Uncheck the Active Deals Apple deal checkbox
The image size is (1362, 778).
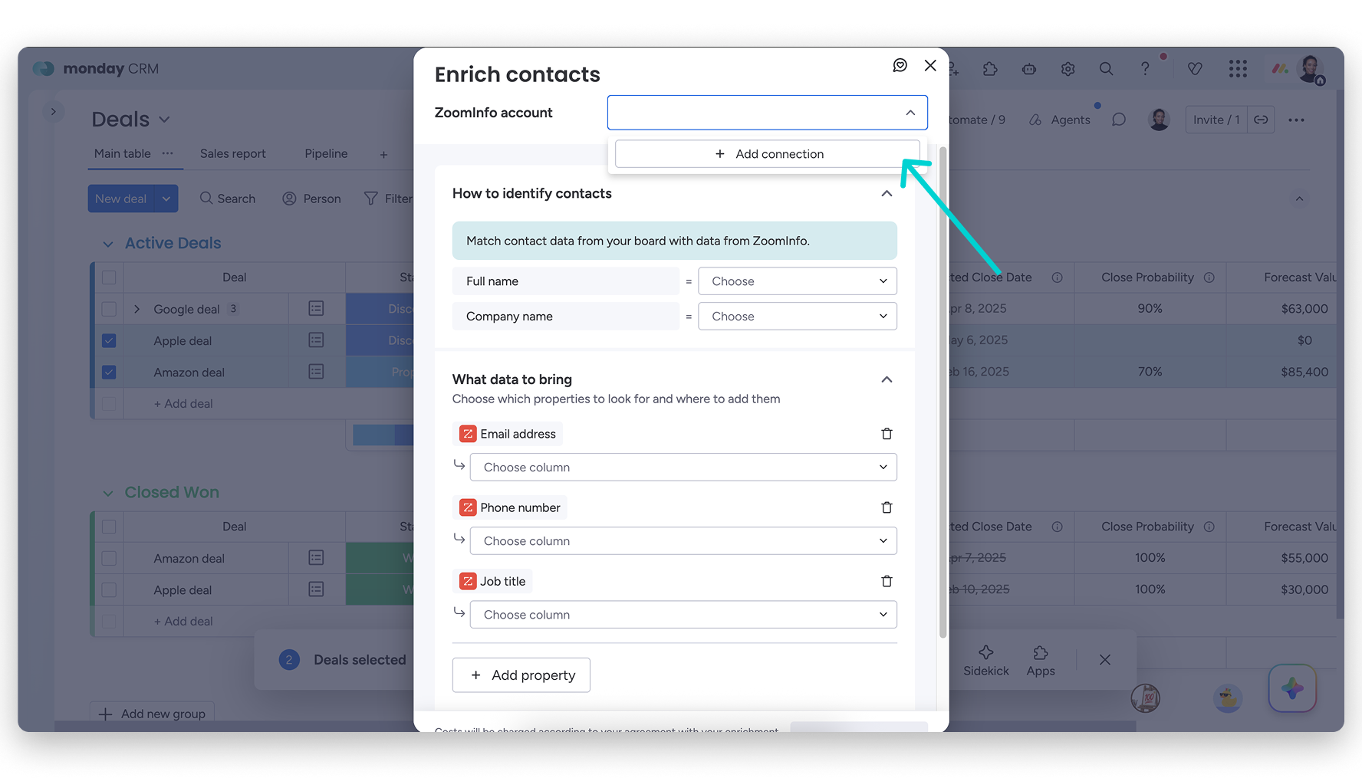pos(109,340)
